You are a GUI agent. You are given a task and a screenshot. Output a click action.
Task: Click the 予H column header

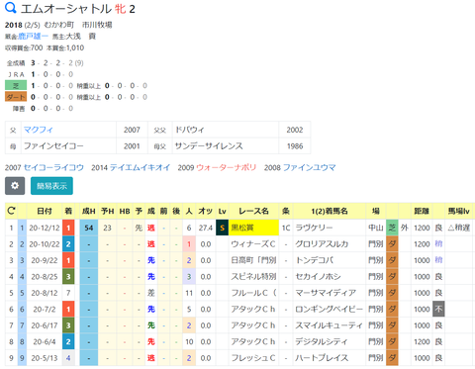coord(108,211)
